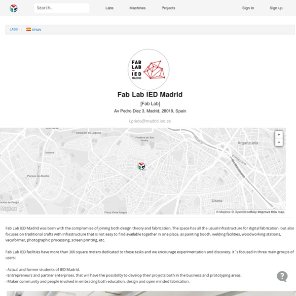The image size is (296, 296).
Task: Click the Fab Lab IED Madrid logo
Action: 148,70
